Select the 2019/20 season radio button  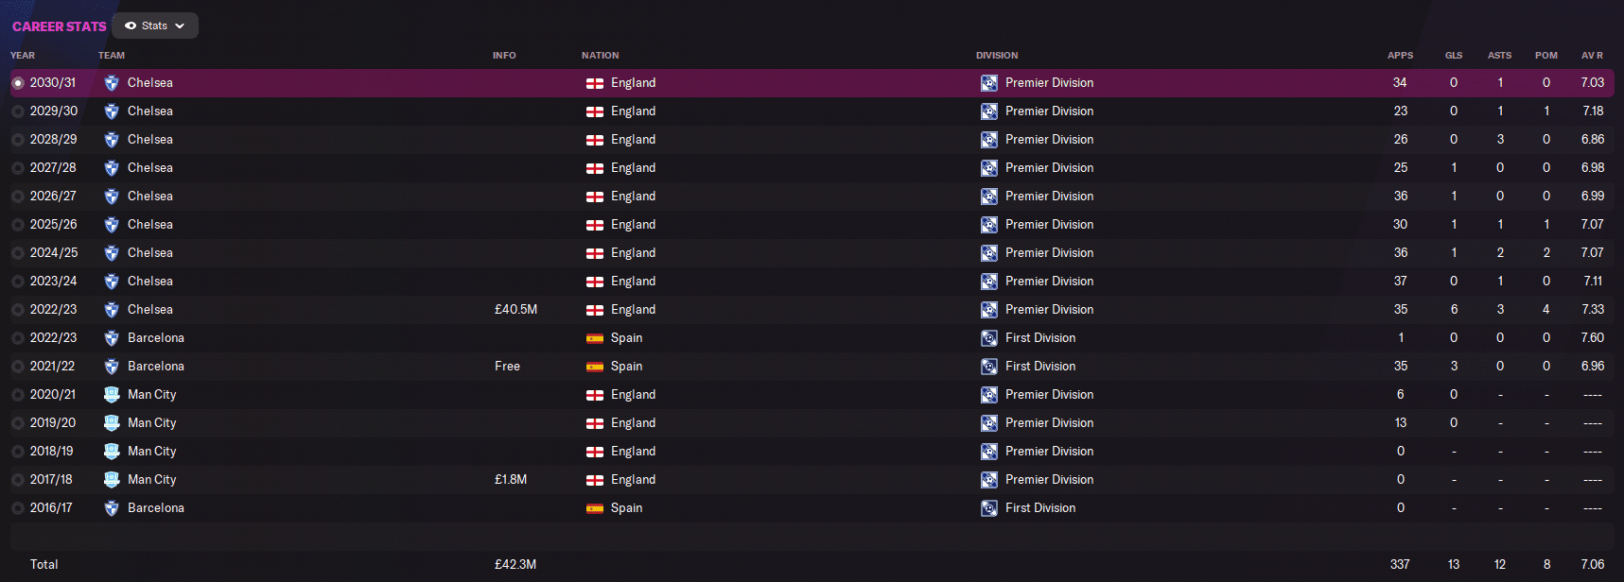click(x=18, y=423)
